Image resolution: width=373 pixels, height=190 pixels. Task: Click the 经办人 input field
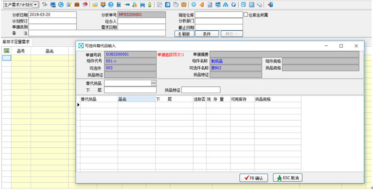(x=142, y=21)
